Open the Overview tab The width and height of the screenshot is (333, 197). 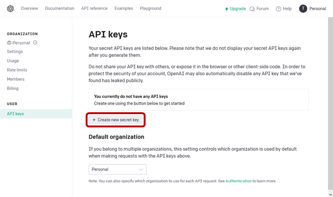[x=29, y=9]
